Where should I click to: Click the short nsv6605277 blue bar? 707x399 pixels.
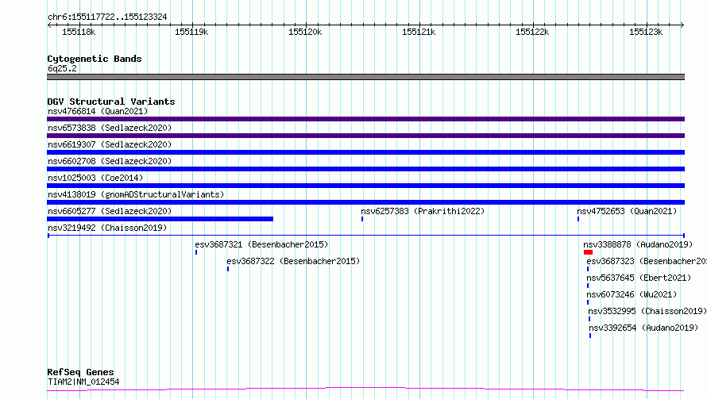coord(160,219)
